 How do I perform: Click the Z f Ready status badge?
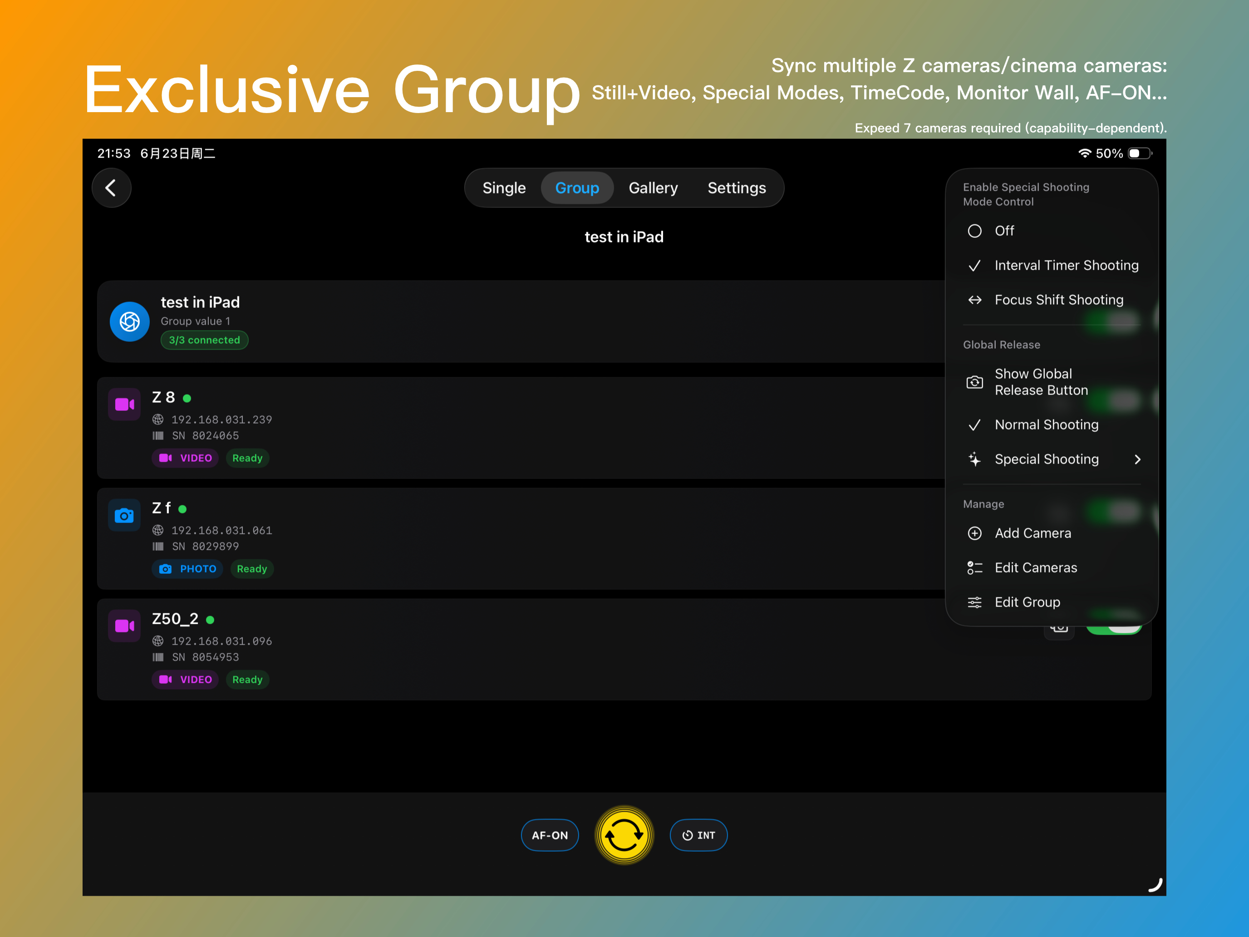click(252, 569)
